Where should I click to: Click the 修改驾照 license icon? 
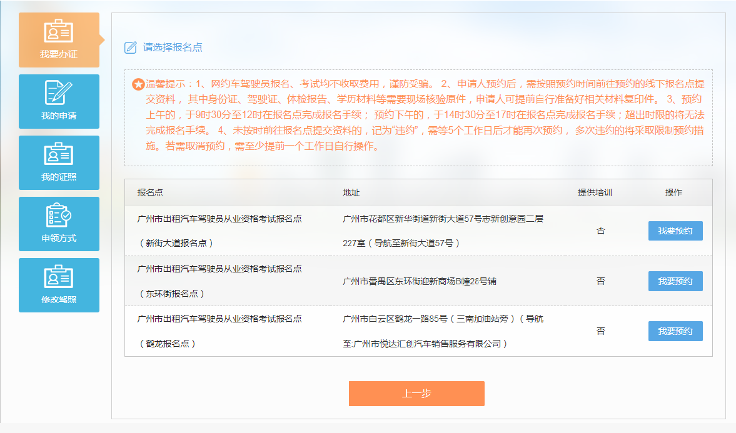(59, 276)
